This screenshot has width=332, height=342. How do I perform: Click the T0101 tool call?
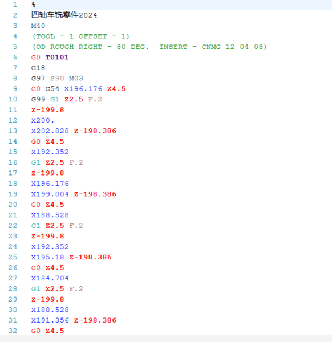click(57, 58)
